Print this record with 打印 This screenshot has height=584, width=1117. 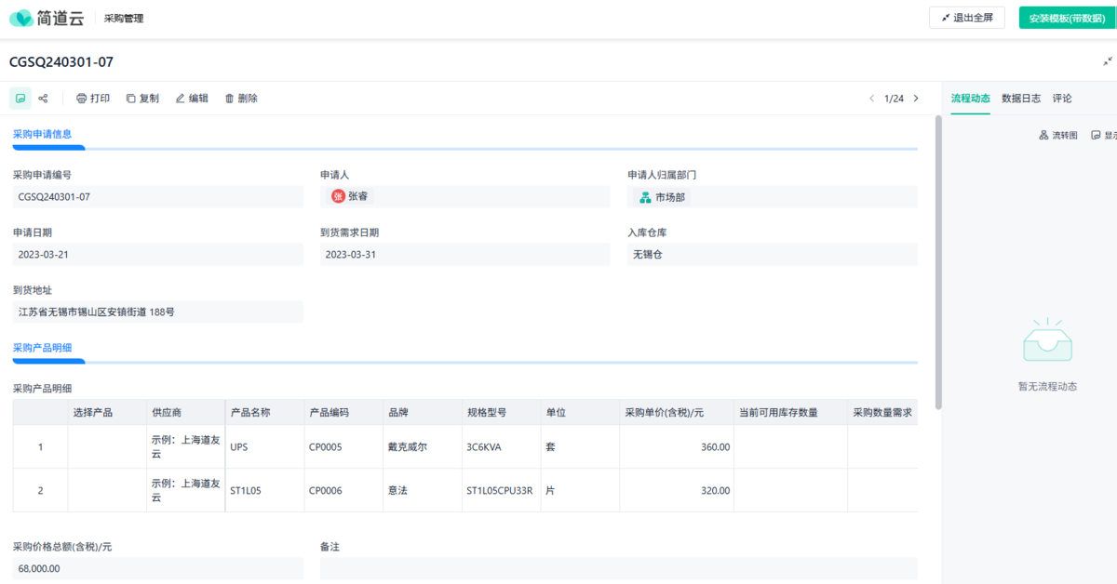[x=93, y=99]
